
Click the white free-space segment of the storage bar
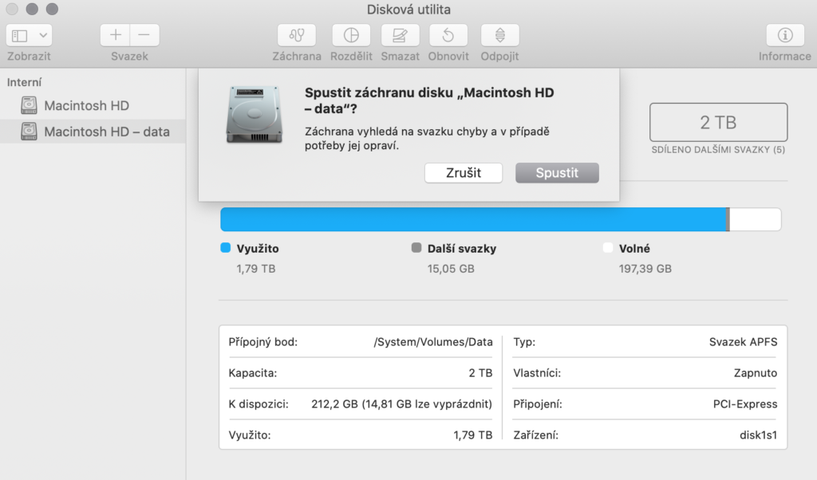tap(755, 219)
